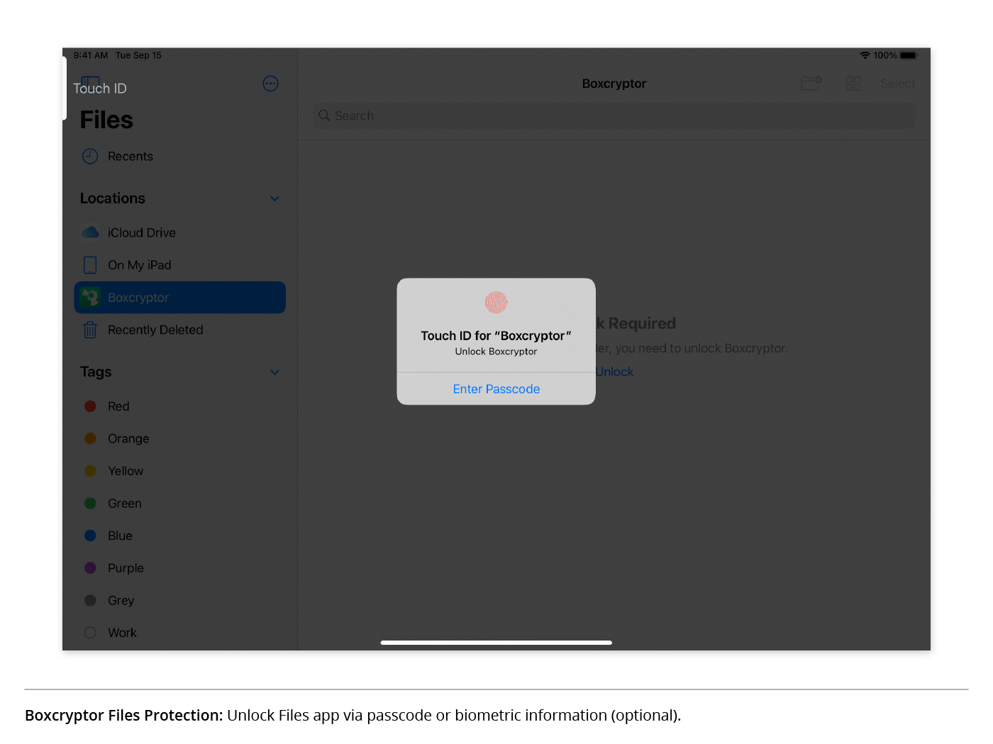The image size is (993, 744).
Task: Open On My iPad location
Action: (x=180, y=265)
